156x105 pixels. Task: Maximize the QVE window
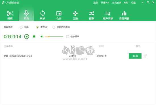tap(148, 2)
